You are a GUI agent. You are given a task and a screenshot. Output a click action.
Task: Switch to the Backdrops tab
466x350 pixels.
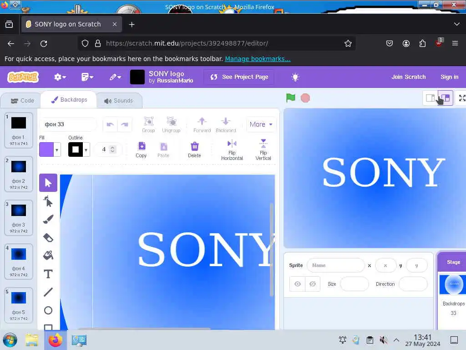(x=69, y=100)
